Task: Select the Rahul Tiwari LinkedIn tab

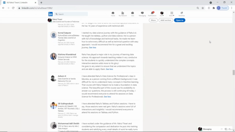Action: click(x=19, y=3)
